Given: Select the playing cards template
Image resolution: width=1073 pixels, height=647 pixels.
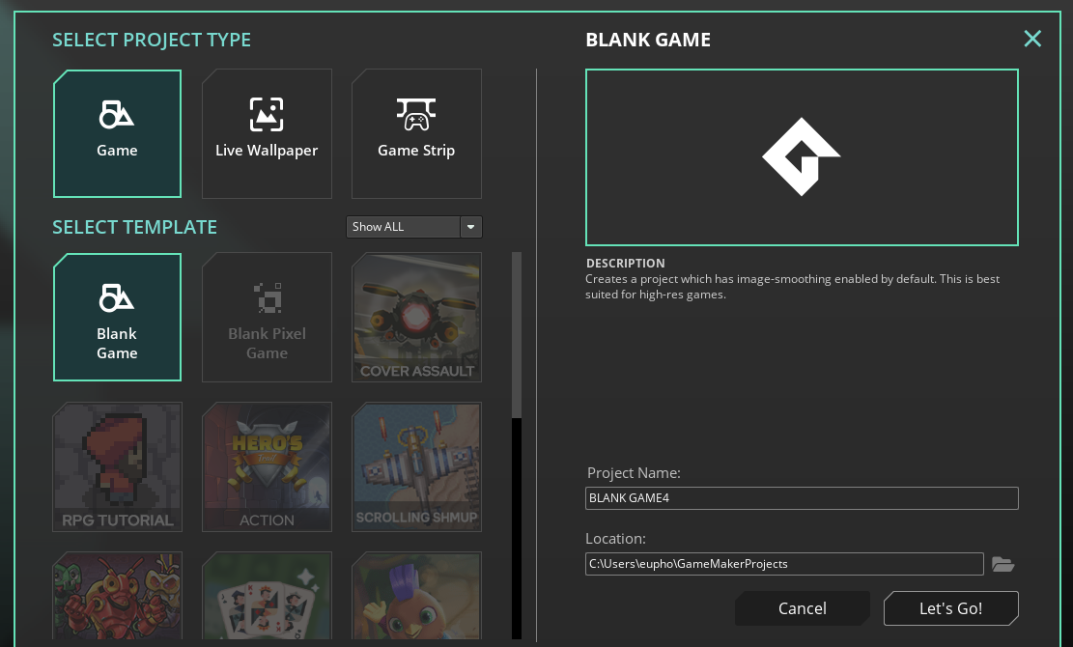Looking at the screenshot, I should tap(267, 596).
